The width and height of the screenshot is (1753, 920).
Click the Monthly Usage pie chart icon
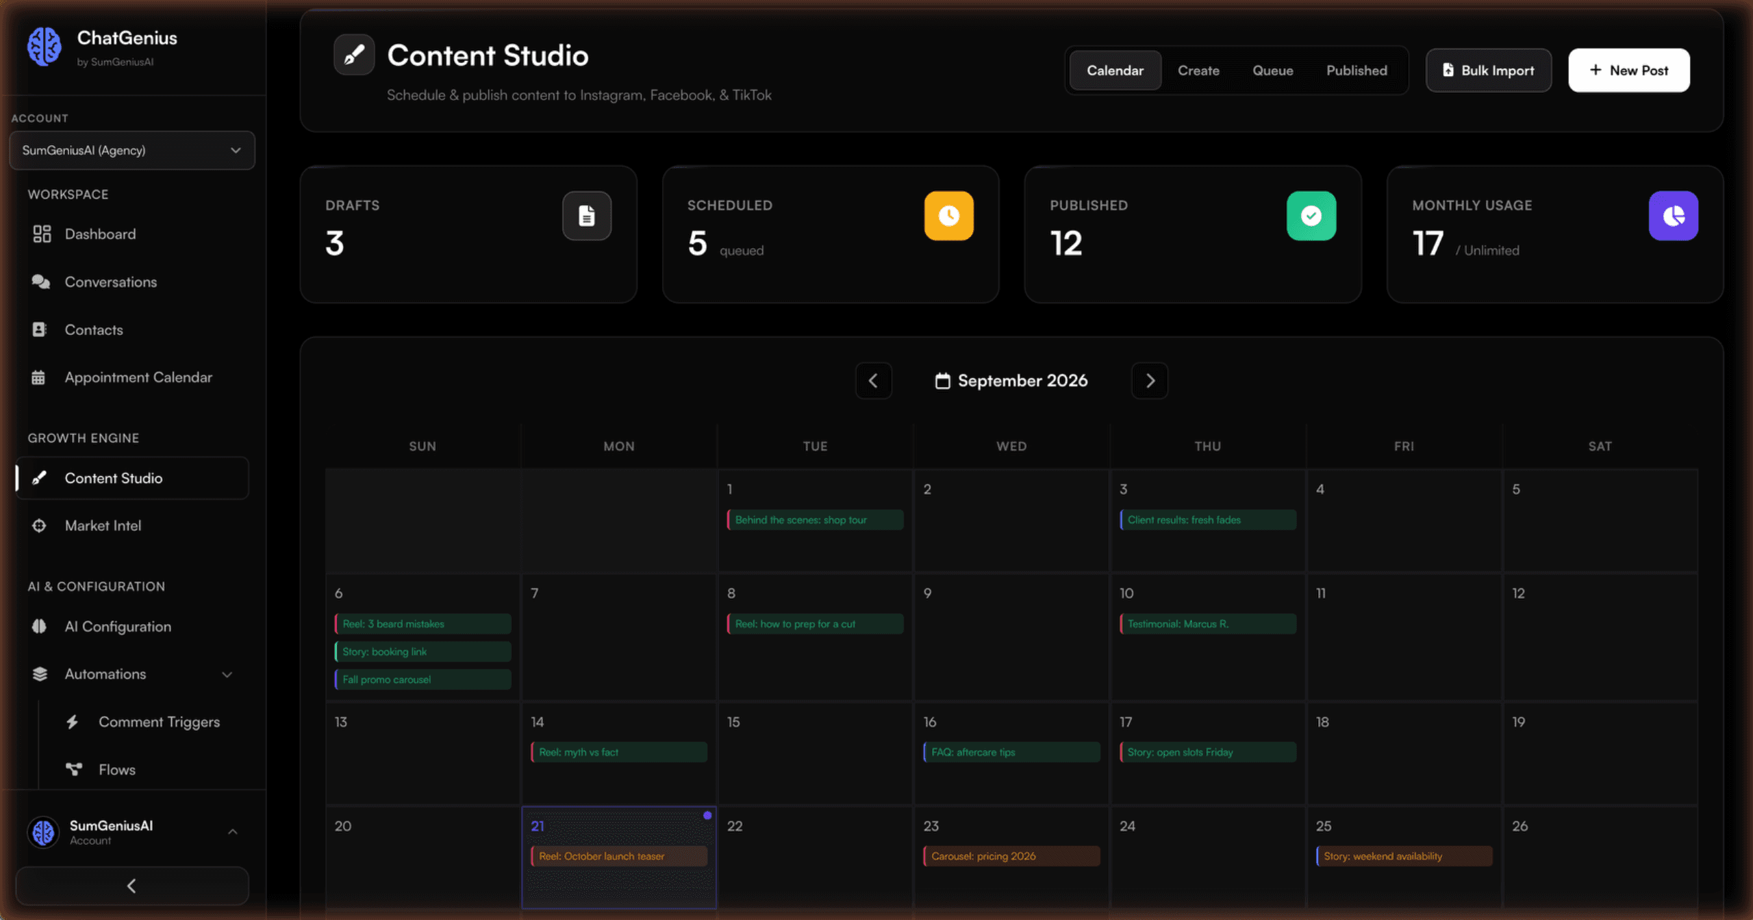[1673, 216]
